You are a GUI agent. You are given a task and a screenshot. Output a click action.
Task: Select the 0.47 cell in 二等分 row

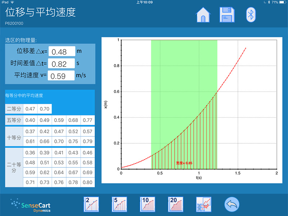click(x=30, y=109)
